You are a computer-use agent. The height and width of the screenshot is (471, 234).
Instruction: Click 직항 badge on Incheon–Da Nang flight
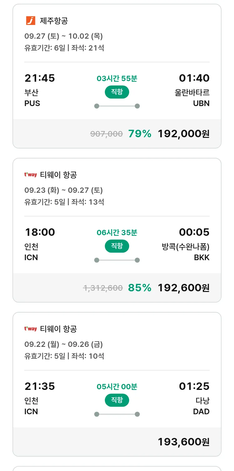[x=117, y=400]
